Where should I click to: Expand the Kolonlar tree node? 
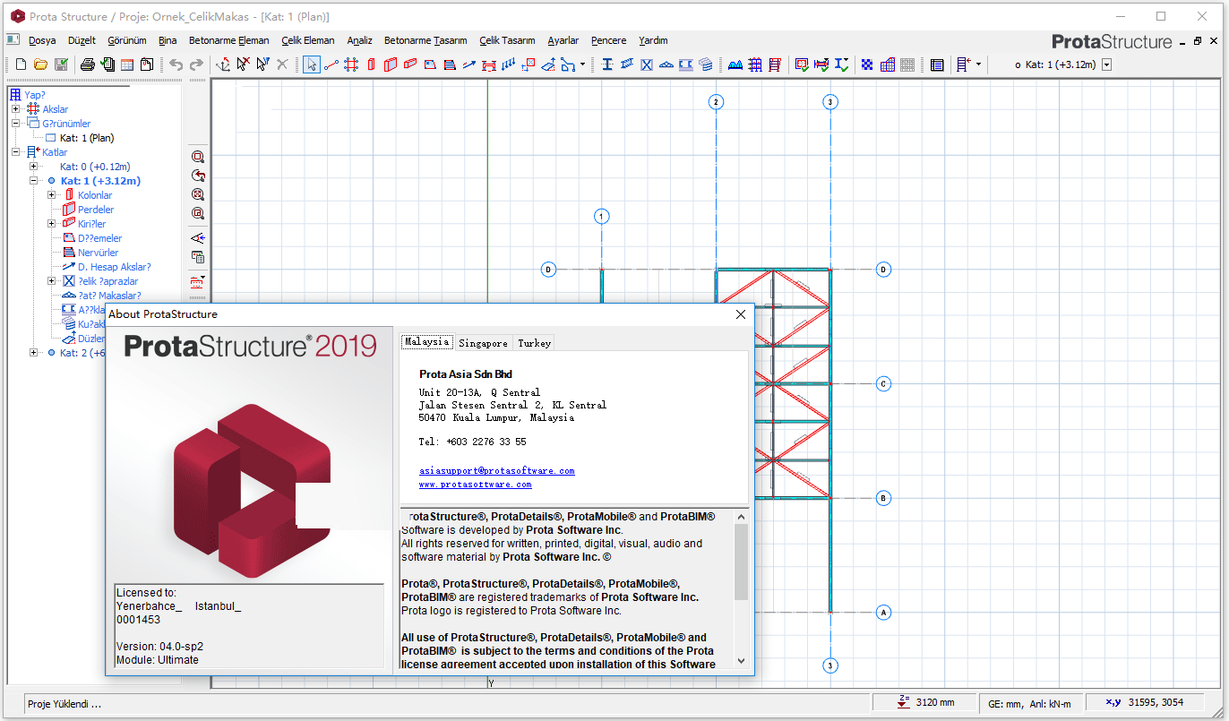click(x=51, y=195)
